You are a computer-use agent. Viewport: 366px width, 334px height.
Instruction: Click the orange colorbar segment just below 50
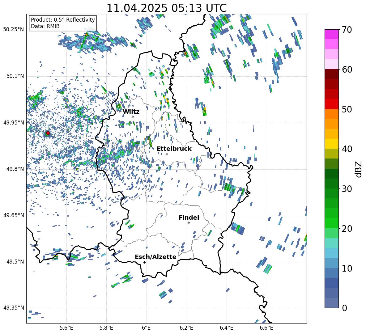[331, 114]
